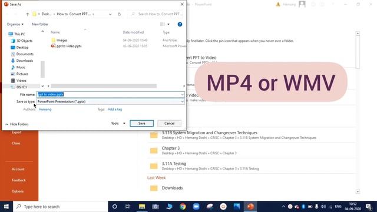Sort files by Date modified column
The image size is (377, 212).
pyautogui.click(x=133, y=32)
